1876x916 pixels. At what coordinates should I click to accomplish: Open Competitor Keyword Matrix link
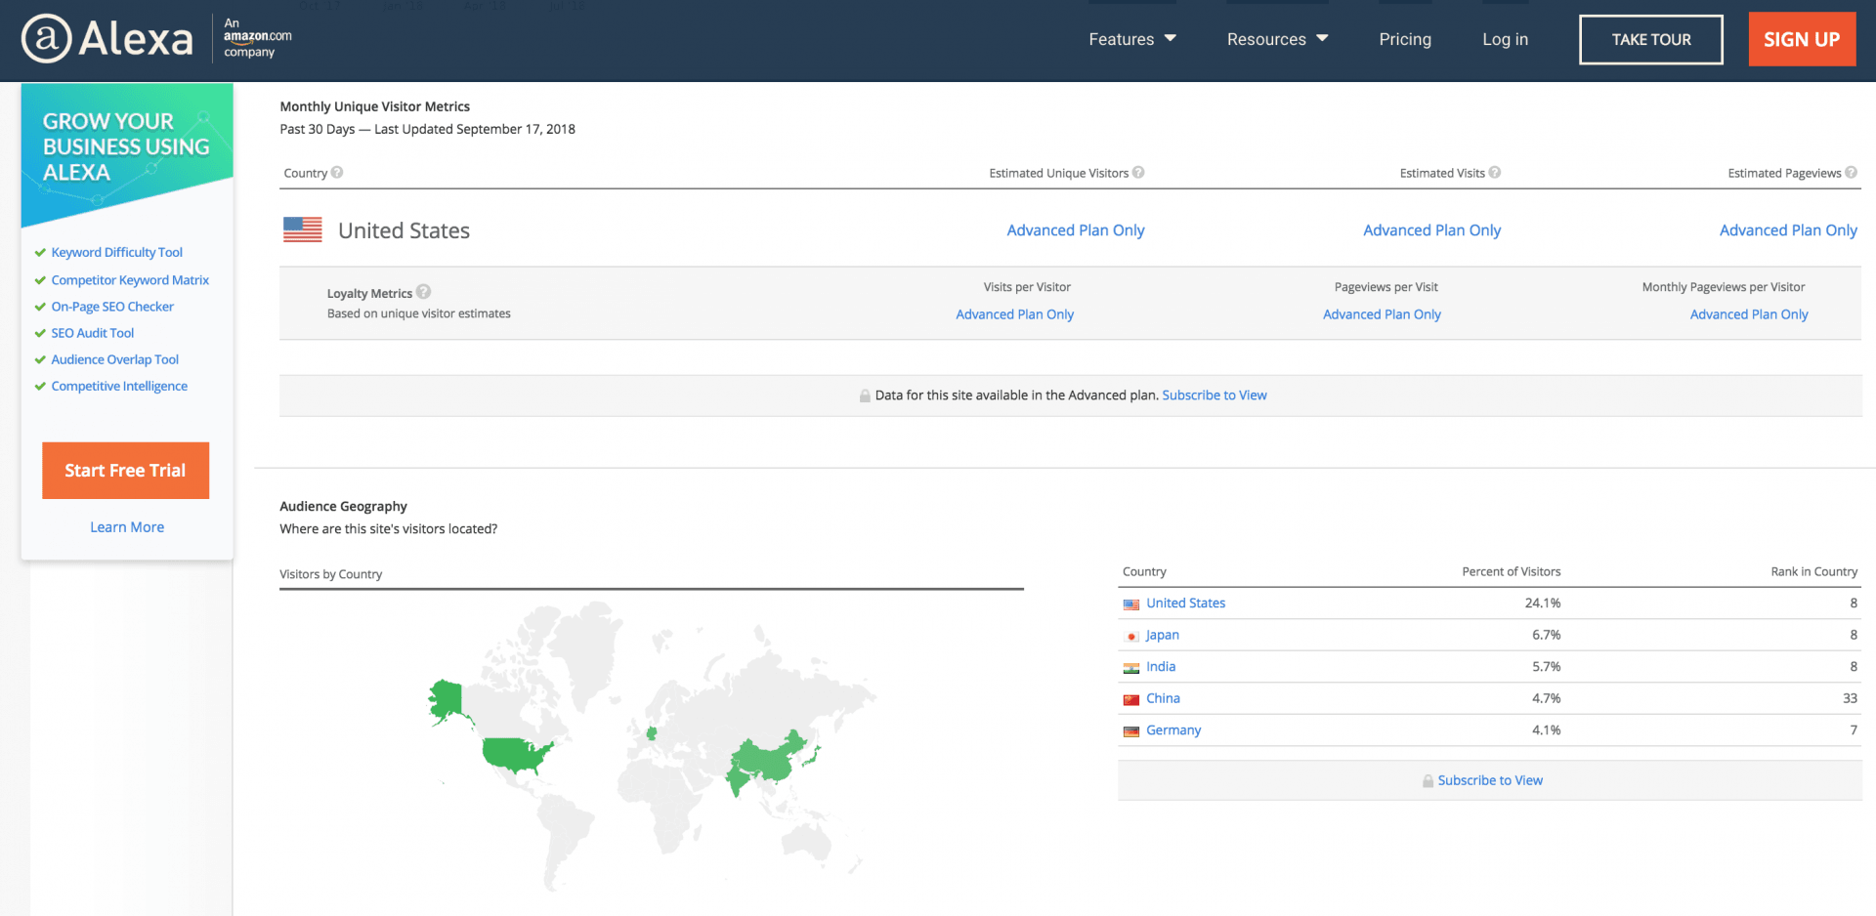coord(130,279)
